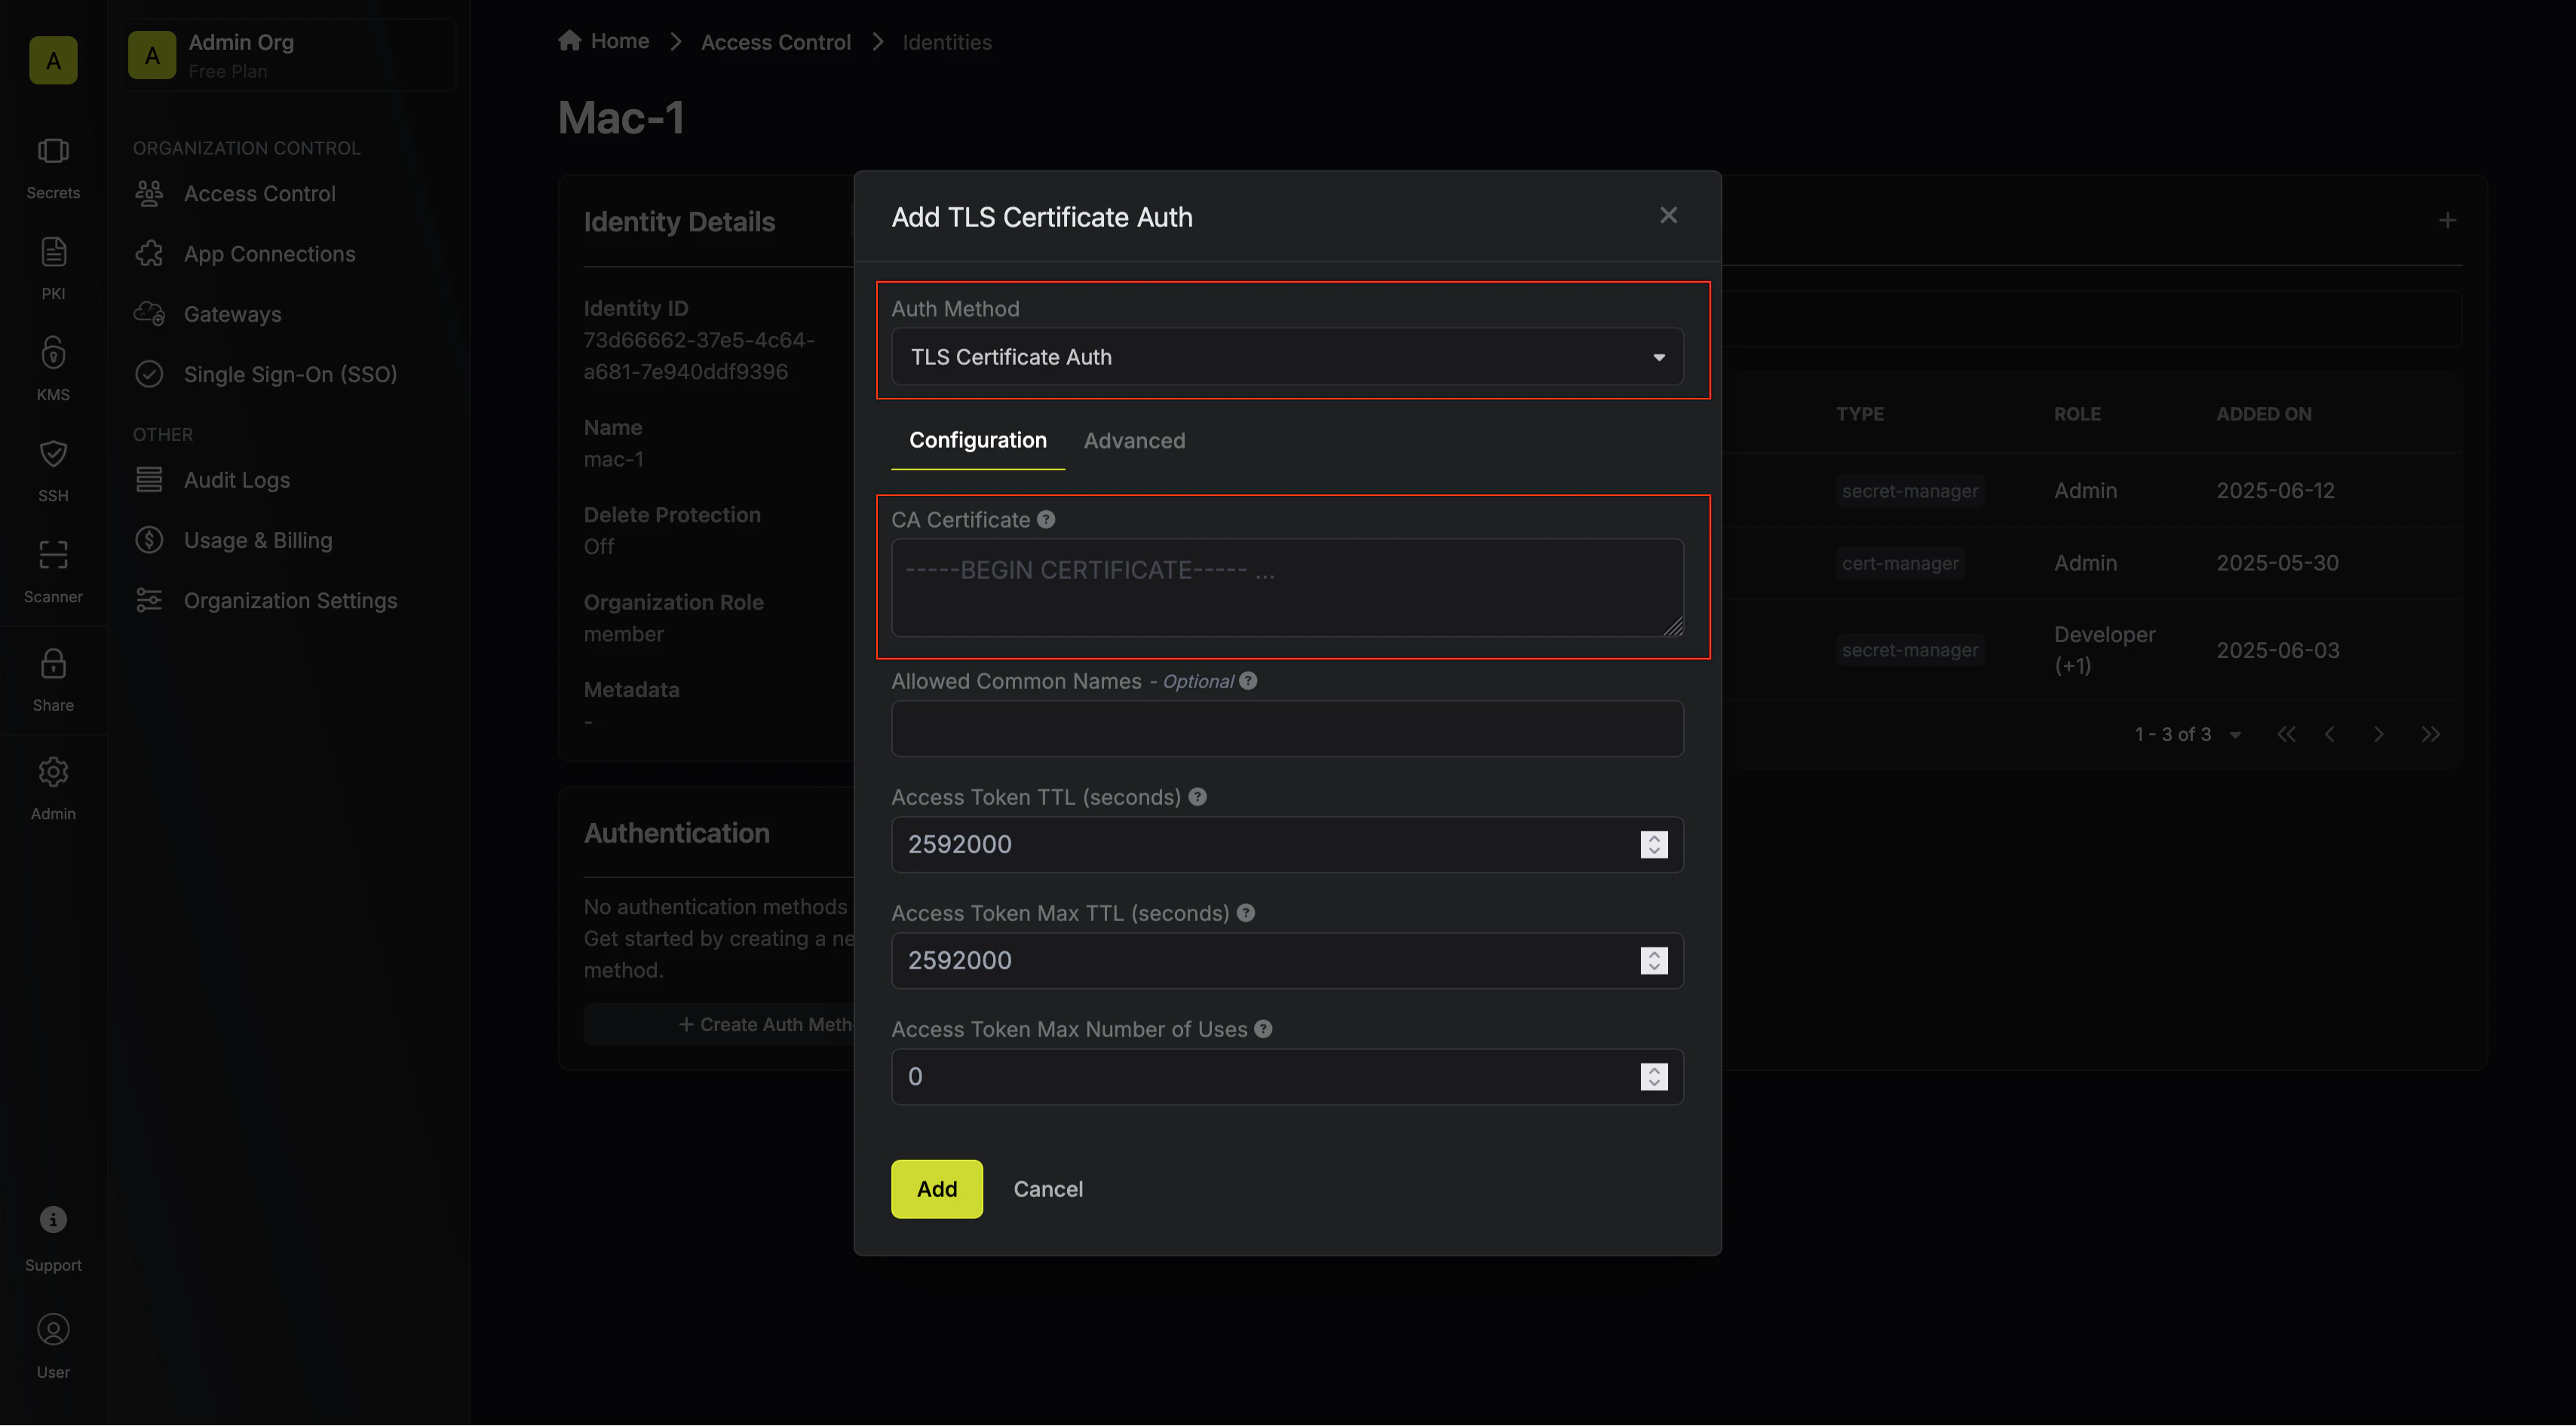Click the Create Auth Method button
Screen dimensions: 2576x1426
766,1024
